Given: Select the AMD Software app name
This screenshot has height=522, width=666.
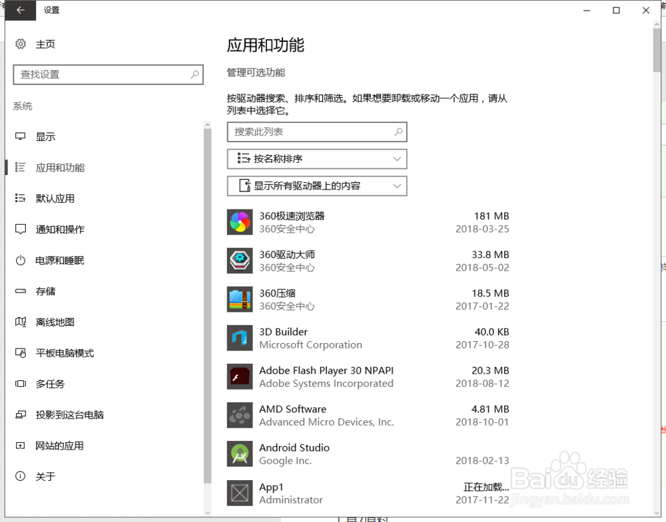Looking at the screenshot, I should coord(292,409).
